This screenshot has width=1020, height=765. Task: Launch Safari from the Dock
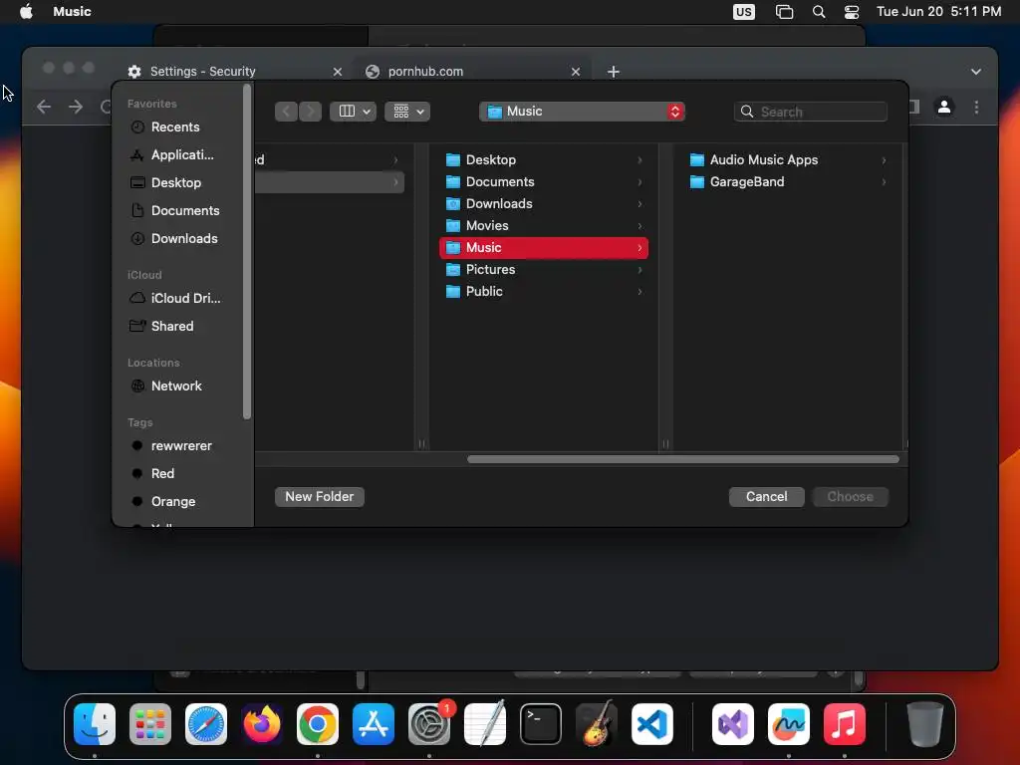(206, 724)
